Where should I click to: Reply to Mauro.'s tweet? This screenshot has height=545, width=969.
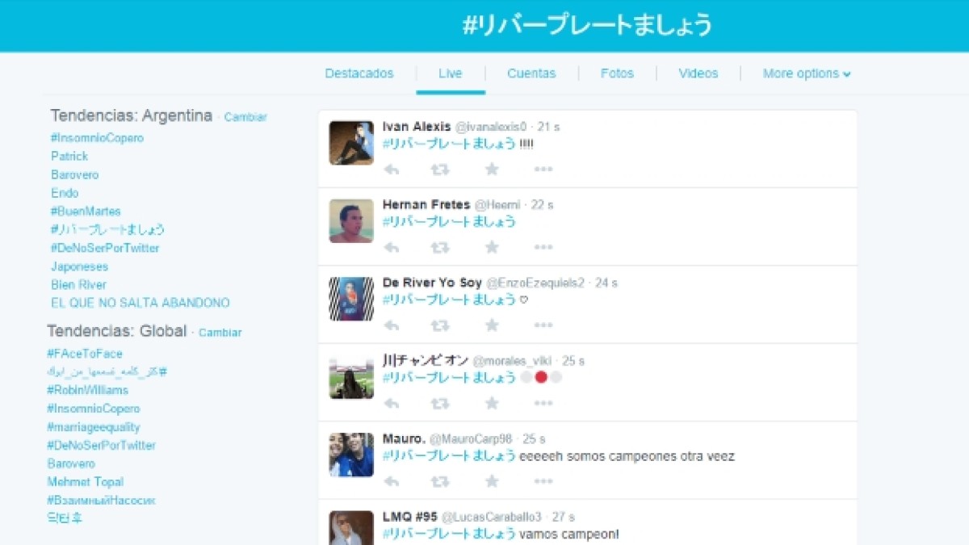(392, 481)
